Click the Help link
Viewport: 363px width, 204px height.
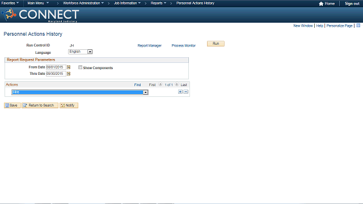pyautogui.click(x=319, y=25)
